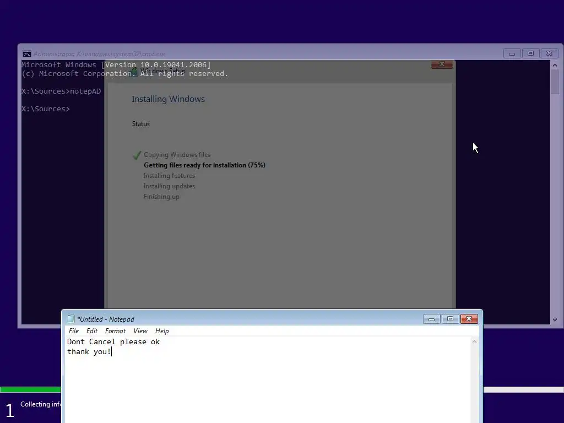This screenshot has height=423, width=564.
Task: Click the green checkmark beside Copying Windows files
Action: 137,155
